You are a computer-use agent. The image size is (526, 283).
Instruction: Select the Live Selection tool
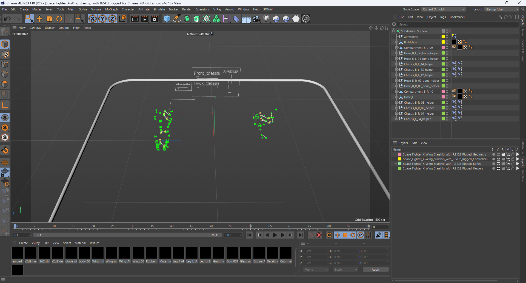(x=29, y=19)
